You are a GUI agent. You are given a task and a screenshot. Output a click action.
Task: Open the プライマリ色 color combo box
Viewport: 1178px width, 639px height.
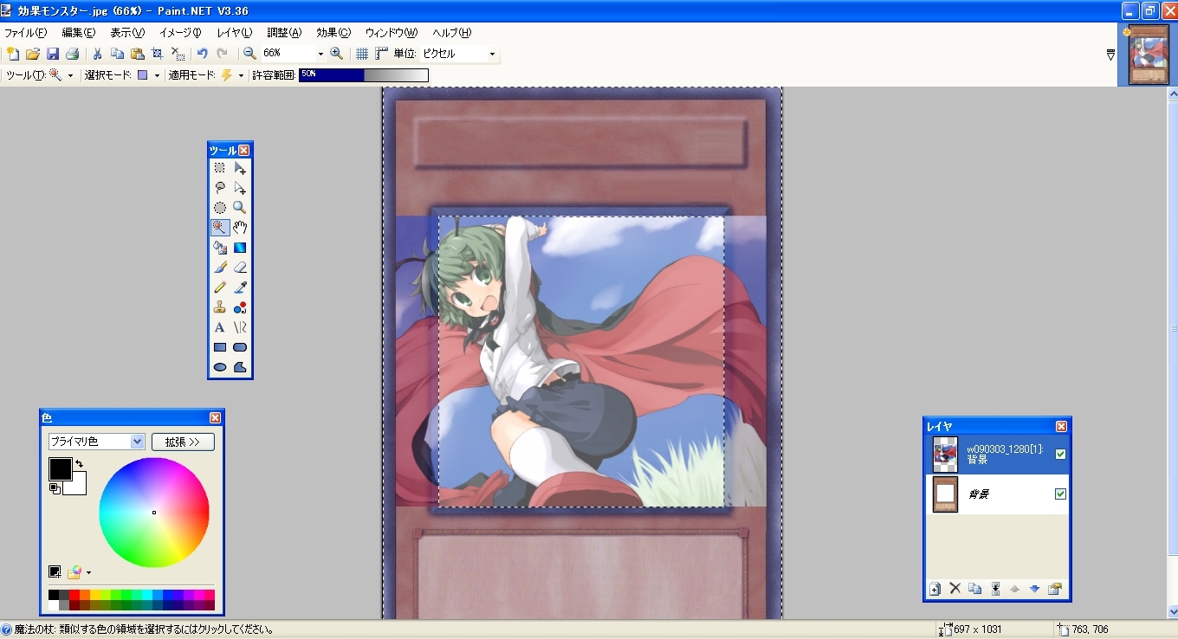(x=96, y=442)
